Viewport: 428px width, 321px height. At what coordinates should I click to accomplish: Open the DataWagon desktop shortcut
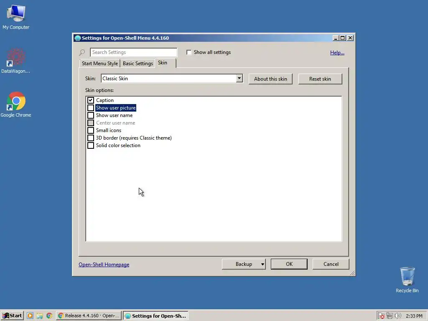[15, 61]
